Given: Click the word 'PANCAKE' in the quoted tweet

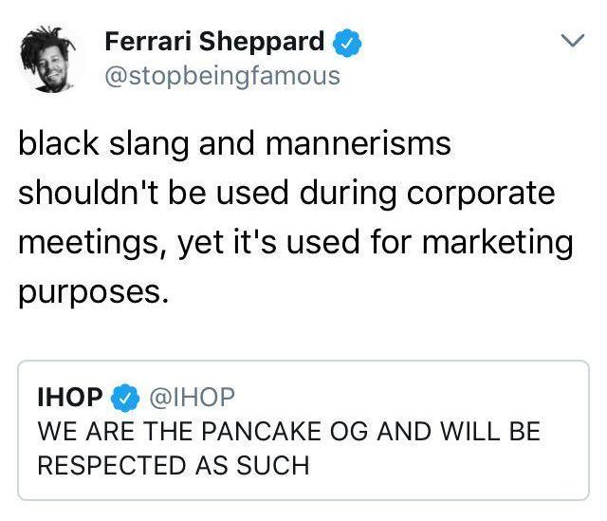Looking at the screenshot, I should 261,431.
